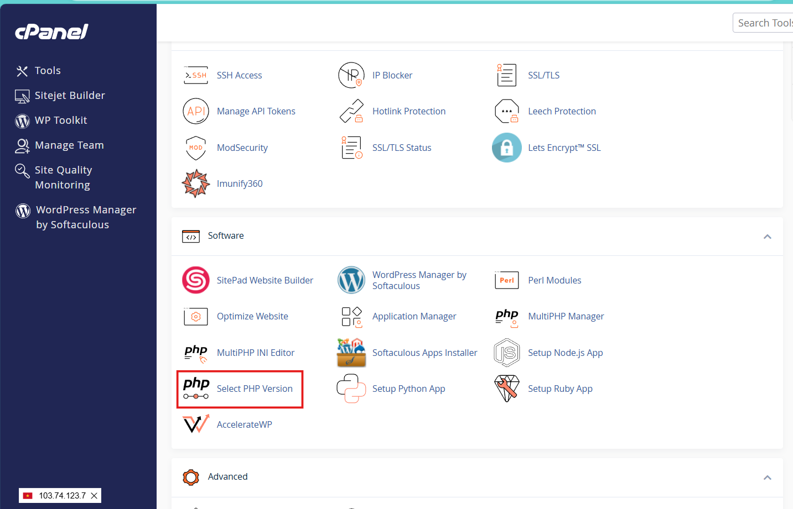Click the Optimize Website icon
Screen dimensions: 793x509
[196, 316]
